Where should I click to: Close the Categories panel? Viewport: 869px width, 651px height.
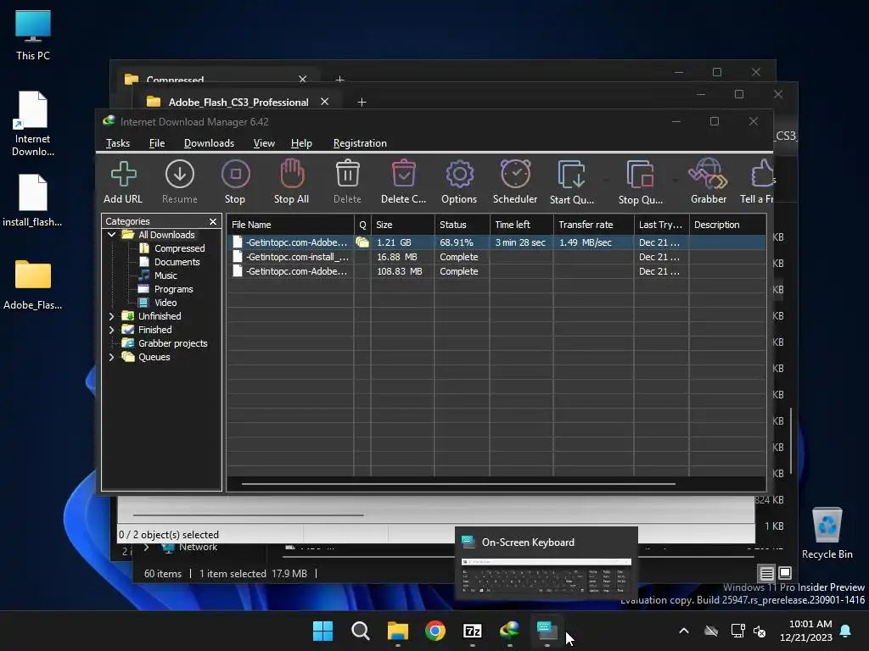click(x=213, y=221)
